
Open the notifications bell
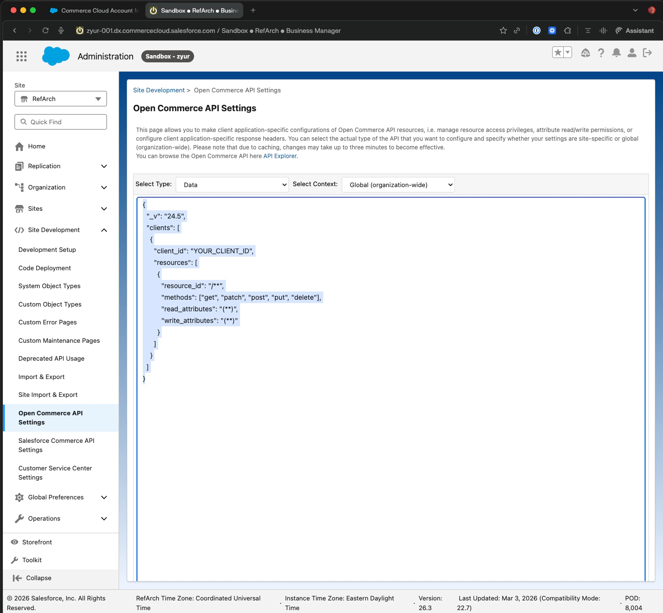(617, 53)
